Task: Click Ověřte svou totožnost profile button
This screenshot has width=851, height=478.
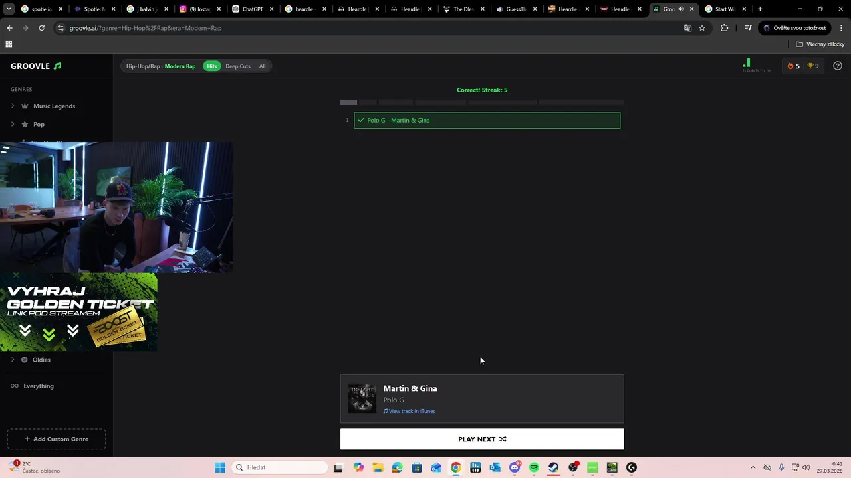Action: pyautogui.click(x=794, y=28)
